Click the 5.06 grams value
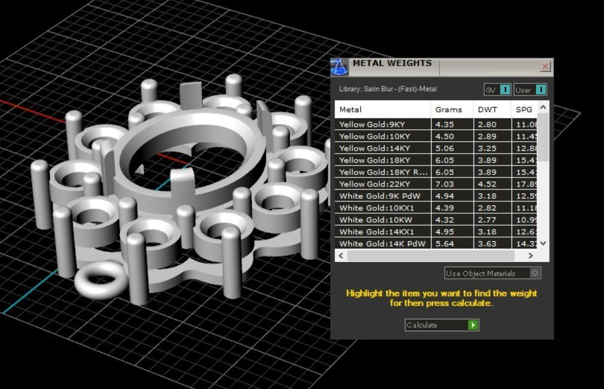Viewport: 604px width, 389px height. coord(445,148)
